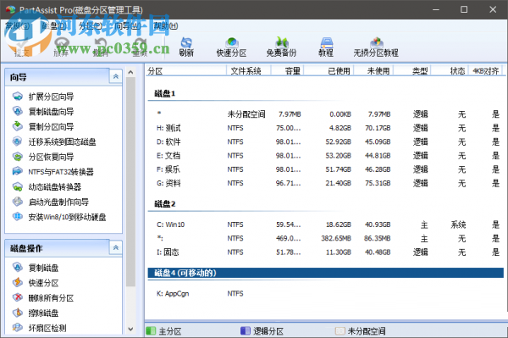Select the 磁盘1 disk header
The height and width of the screenshot is (338, 508).
tap(165, 94)
